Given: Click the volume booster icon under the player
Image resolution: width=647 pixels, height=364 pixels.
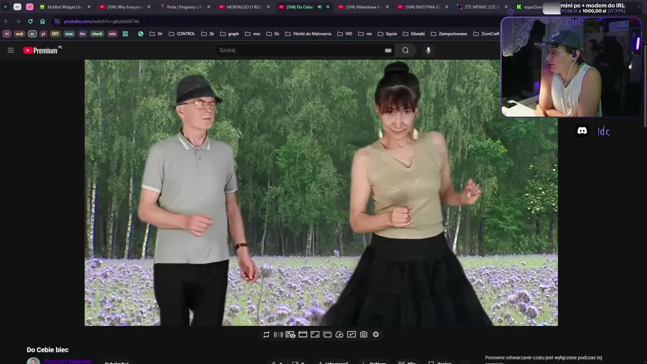Looking at the screenshot, I should pyautogui.click(x=279, y=335).
